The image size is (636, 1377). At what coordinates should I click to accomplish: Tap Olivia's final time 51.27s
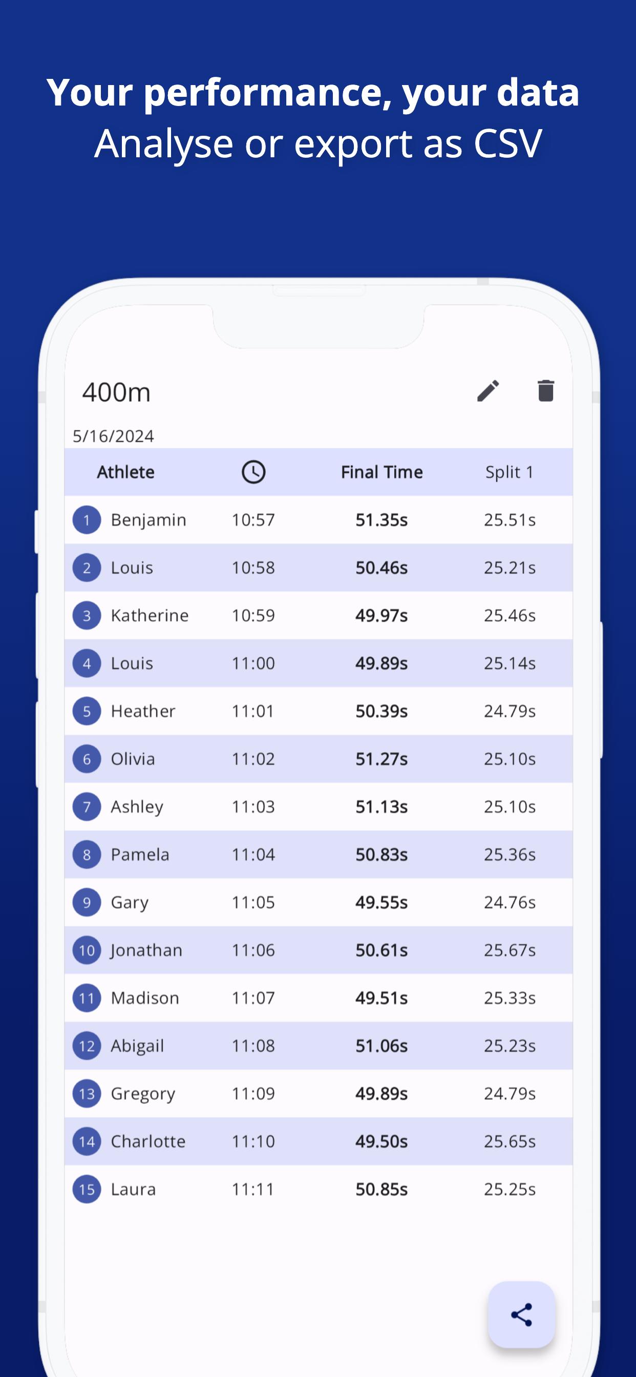[x=381, y=759]
